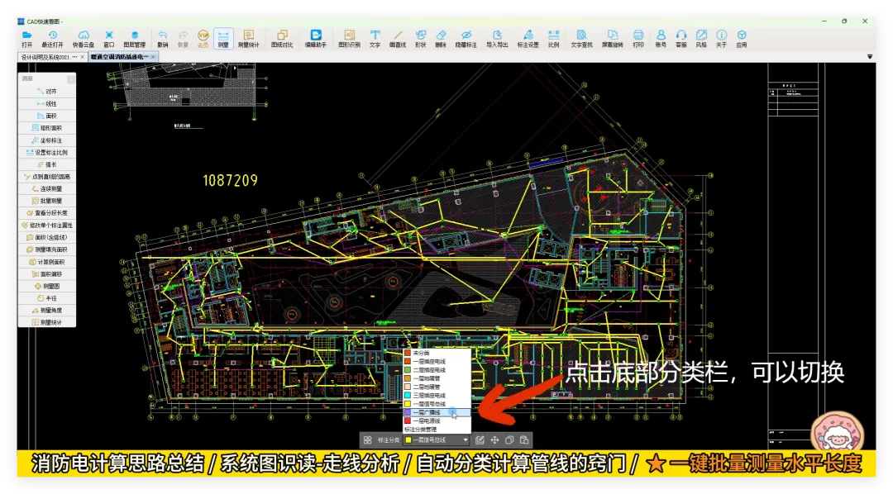
Task: Open 账号 account icon
Action: [x=661, y=39]
